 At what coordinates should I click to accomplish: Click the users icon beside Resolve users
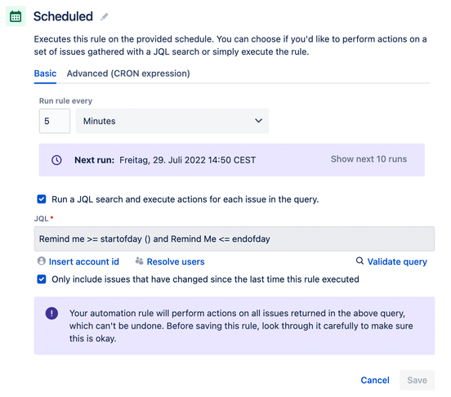pyautogui.click(x=139, y=261)
